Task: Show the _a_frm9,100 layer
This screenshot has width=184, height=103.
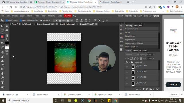Action: [127, 78]
